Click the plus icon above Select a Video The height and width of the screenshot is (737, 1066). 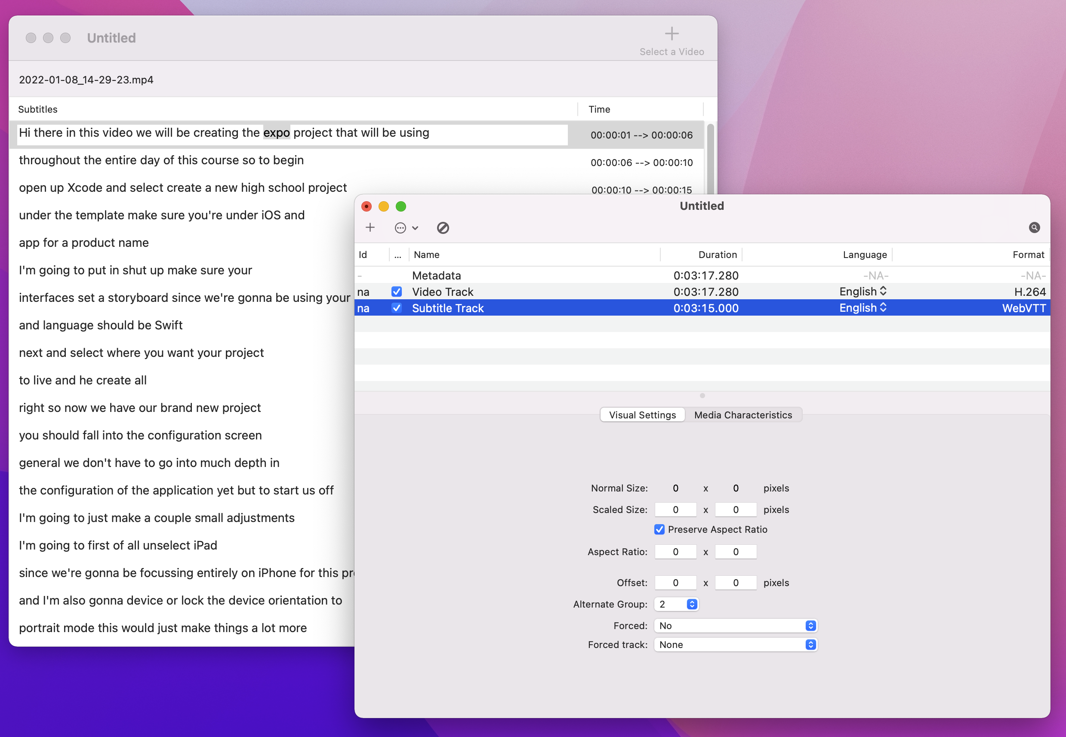pos(672,33)
